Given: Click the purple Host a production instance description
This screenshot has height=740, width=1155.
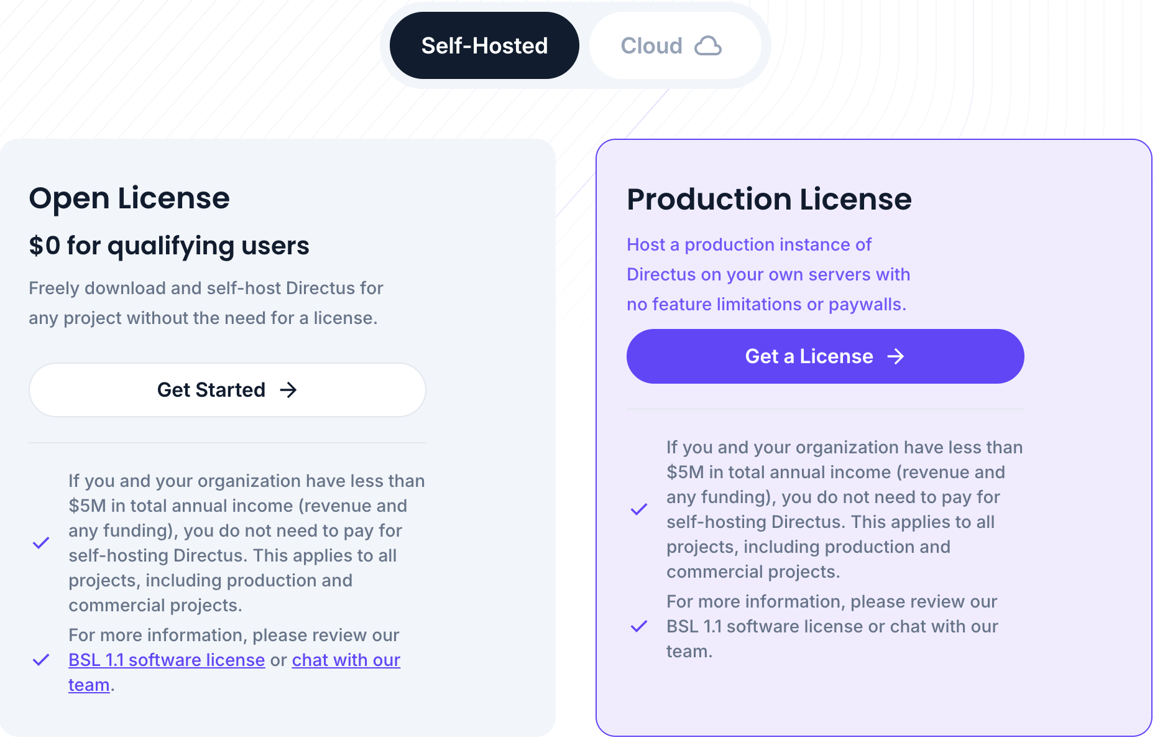Looking at the screenshot, I should tap(768, 274).
